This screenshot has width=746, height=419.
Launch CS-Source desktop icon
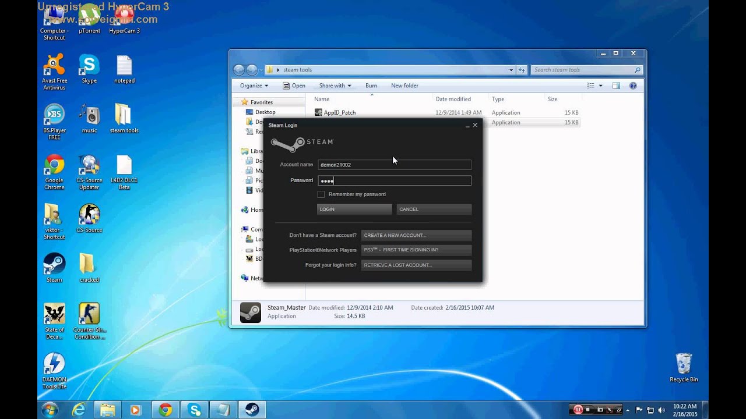pyautogui.click(x=89, y=218)
